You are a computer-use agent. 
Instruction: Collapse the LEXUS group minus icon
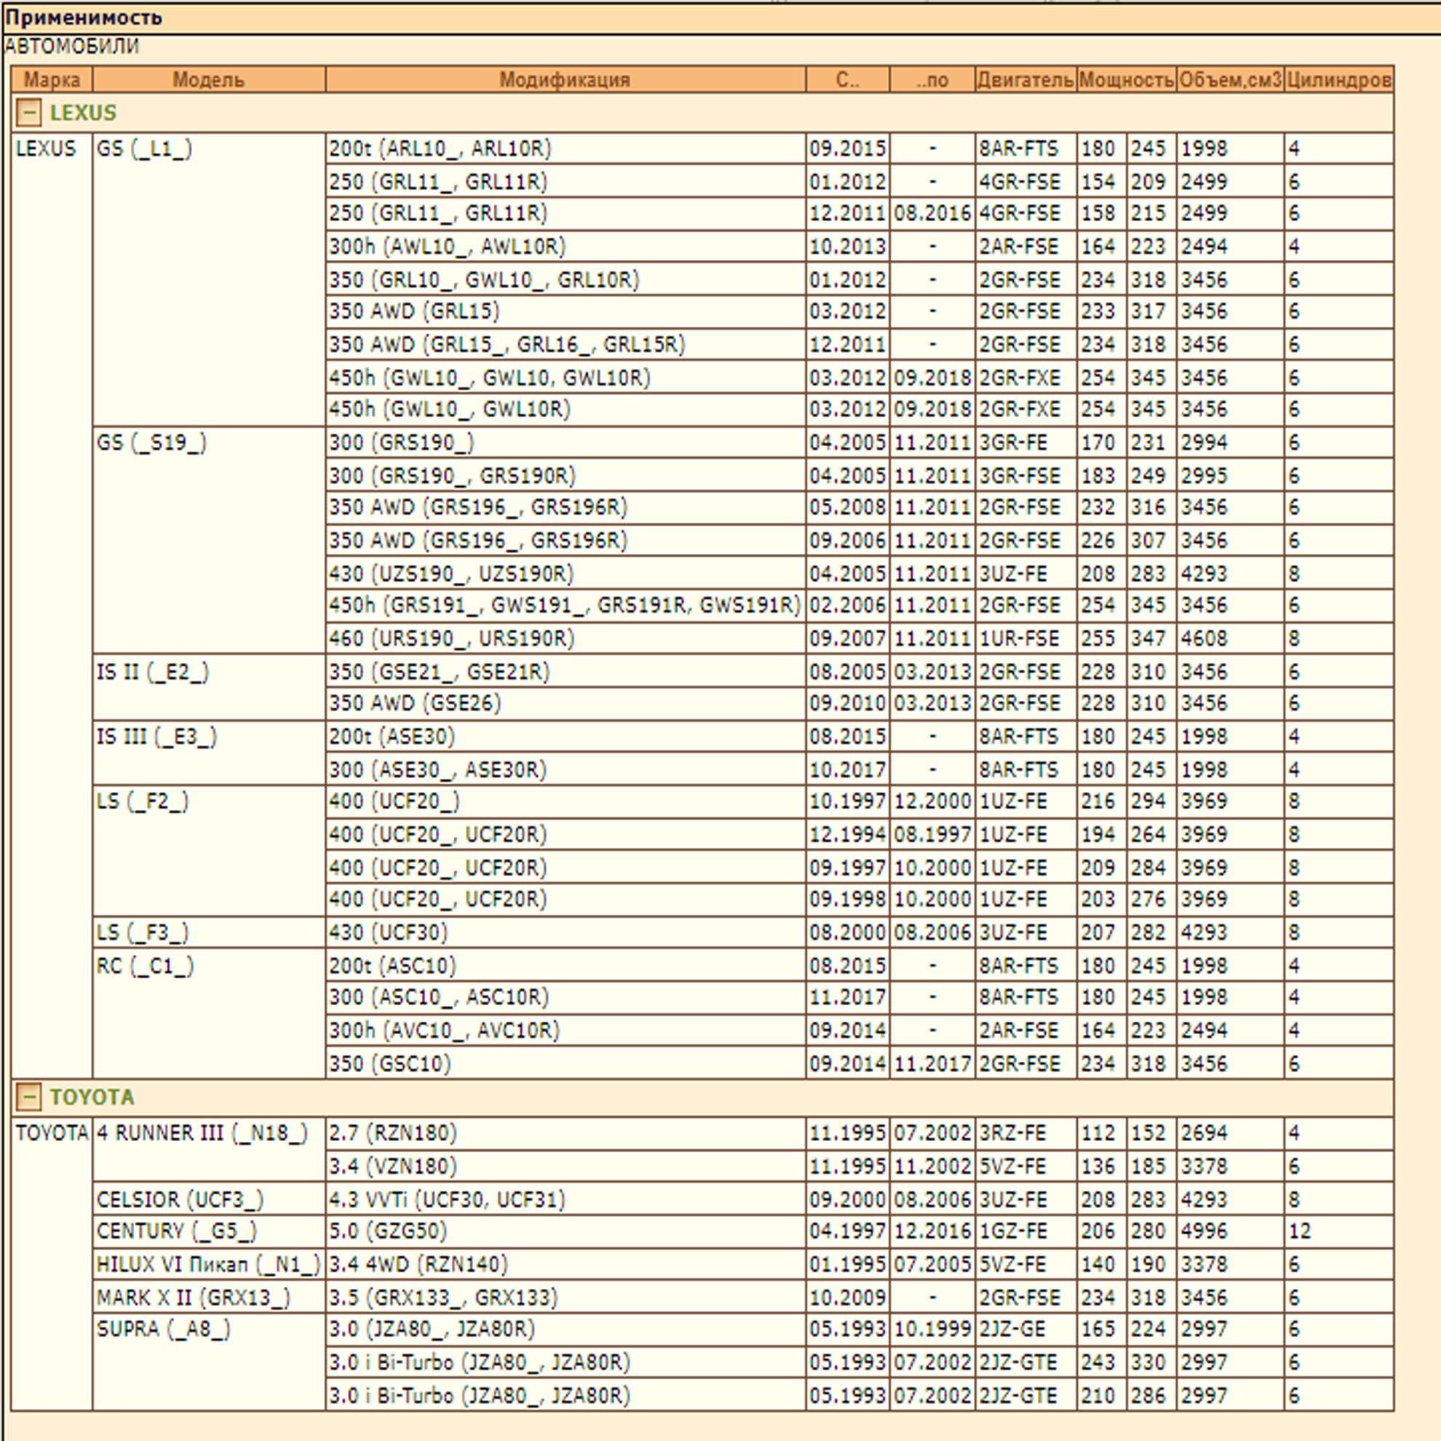click(28, 113)
